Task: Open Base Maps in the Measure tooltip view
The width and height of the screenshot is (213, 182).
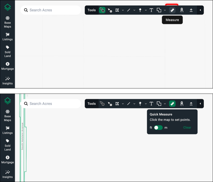Action: [7, 22]
